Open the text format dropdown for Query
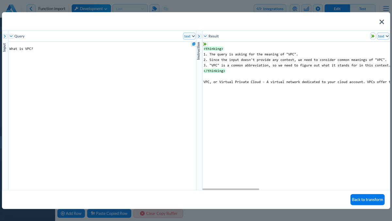The width and height of the screenshot is (392, 221). [189, 36]
